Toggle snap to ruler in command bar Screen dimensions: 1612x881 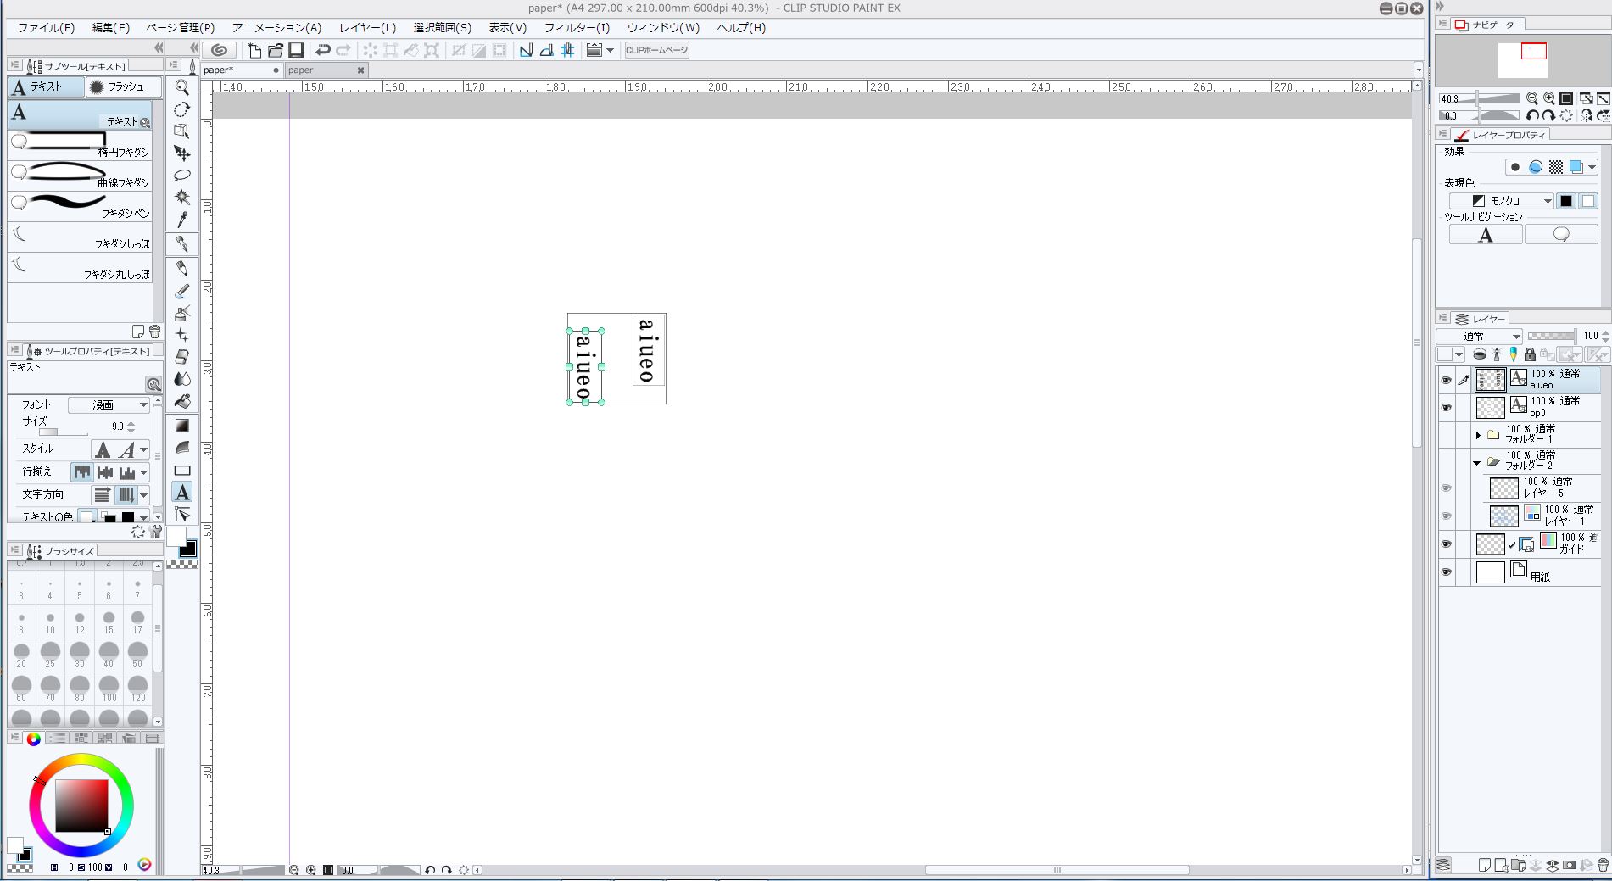[x=526, y=50]
